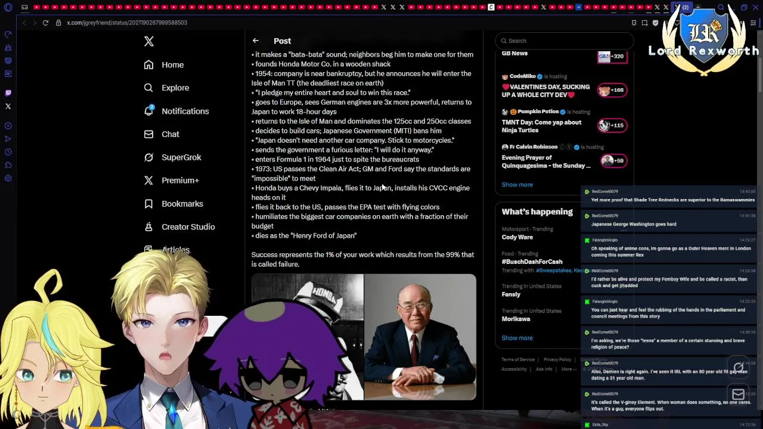Open the Opera menu logo
This screenshot has height=429, width=763.
[x=8, y=7]
